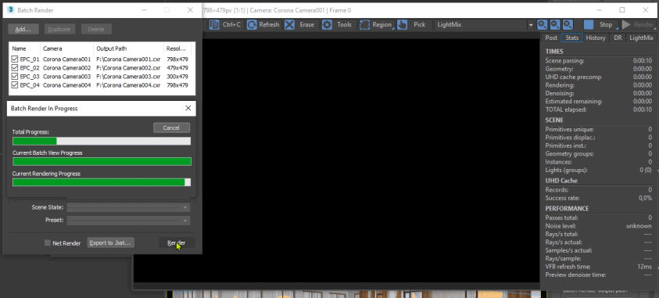659x298 pixels.
Task: Switch to the History tab
Action: click(x=596, y=38)
